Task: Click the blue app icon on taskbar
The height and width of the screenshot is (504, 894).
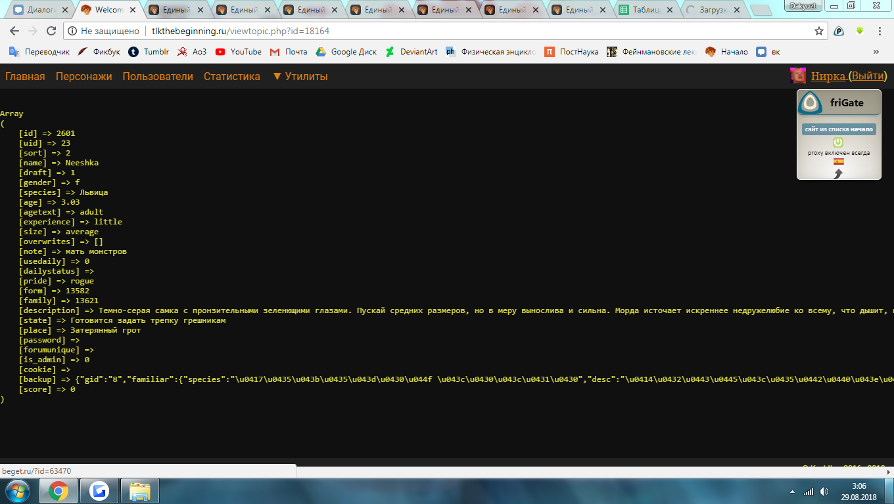Action: [x=99, y=492]
